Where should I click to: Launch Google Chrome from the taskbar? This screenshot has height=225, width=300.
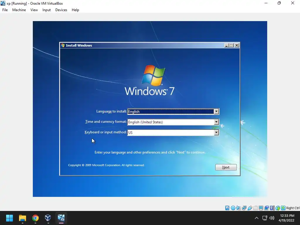point(35,218)
